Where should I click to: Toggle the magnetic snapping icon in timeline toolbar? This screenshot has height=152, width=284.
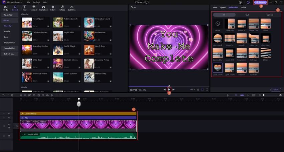coord(242,95)
